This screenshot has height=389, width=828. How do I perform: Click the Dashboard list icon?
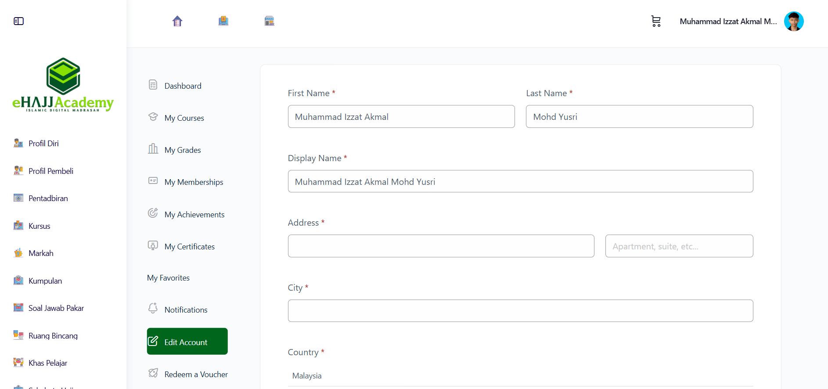click(153, 85)
